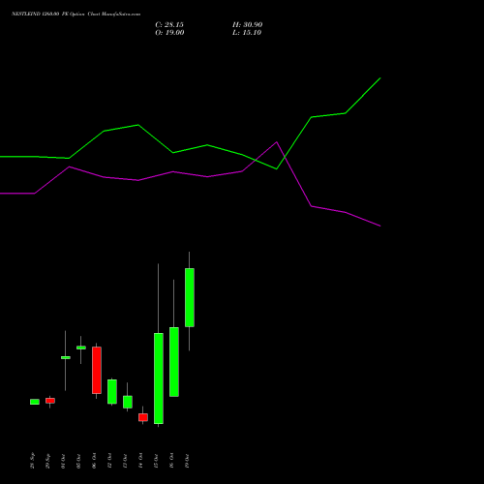
Task: Click the open value O: 19.00
Action: (x=169, y=33)
